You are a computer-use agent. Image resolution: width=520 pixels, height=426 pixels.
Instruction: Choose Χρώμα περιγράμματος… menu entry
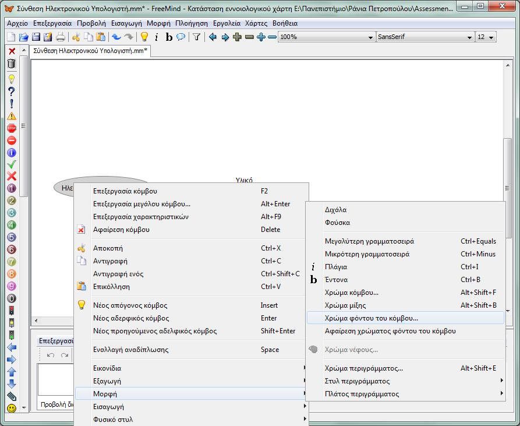click(x=405, y=368)
